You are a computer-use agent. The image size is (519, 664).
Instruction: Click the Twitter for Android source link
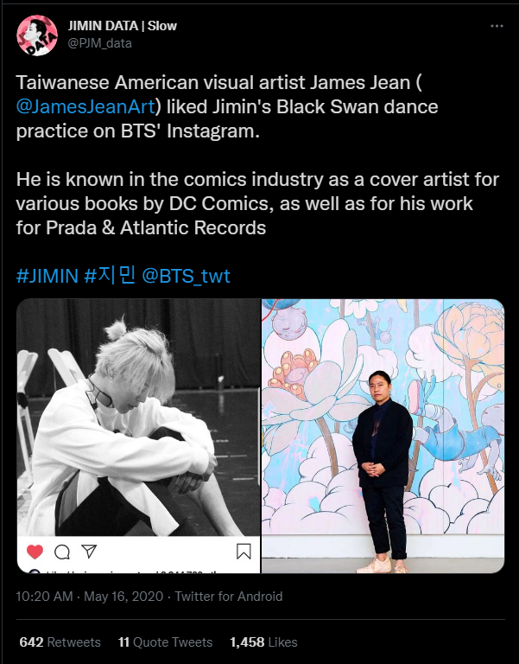pyautogui.click(x=229, y=597)
